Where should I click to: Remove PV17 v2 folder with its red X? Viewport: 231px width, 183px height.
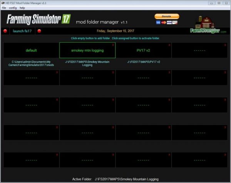169,45
